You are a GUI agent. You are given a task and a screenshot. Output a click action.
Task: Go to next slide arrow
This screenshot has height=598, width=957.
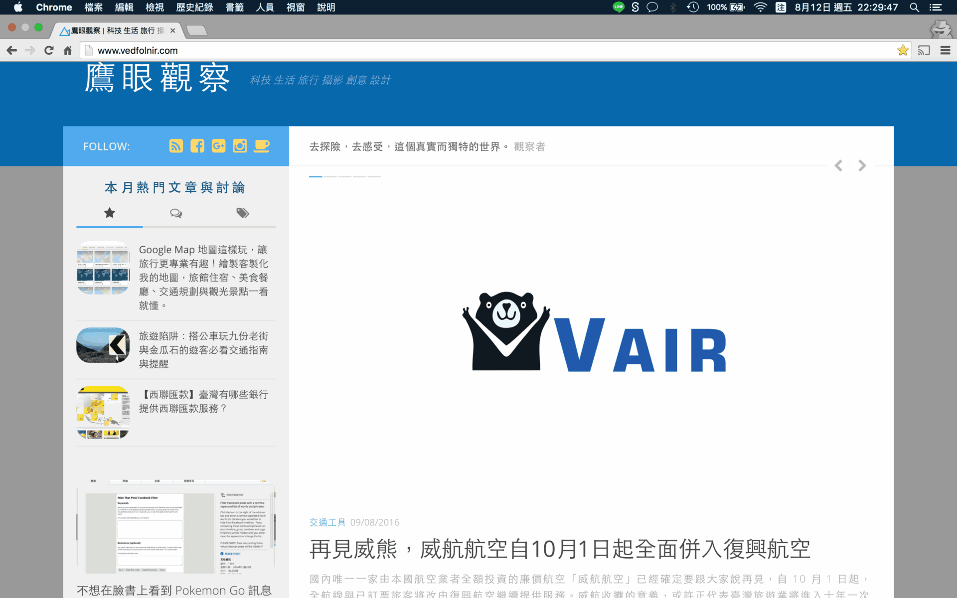point(862,165)
